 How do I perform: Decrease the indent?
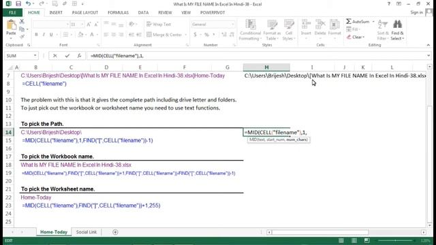coord(131,35)
